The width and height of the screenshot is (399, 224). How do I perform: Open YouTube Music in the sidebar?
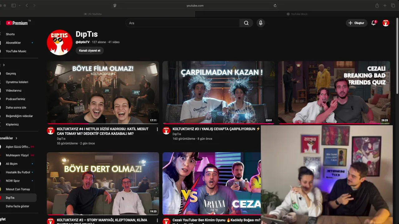(x=16, y=51)
